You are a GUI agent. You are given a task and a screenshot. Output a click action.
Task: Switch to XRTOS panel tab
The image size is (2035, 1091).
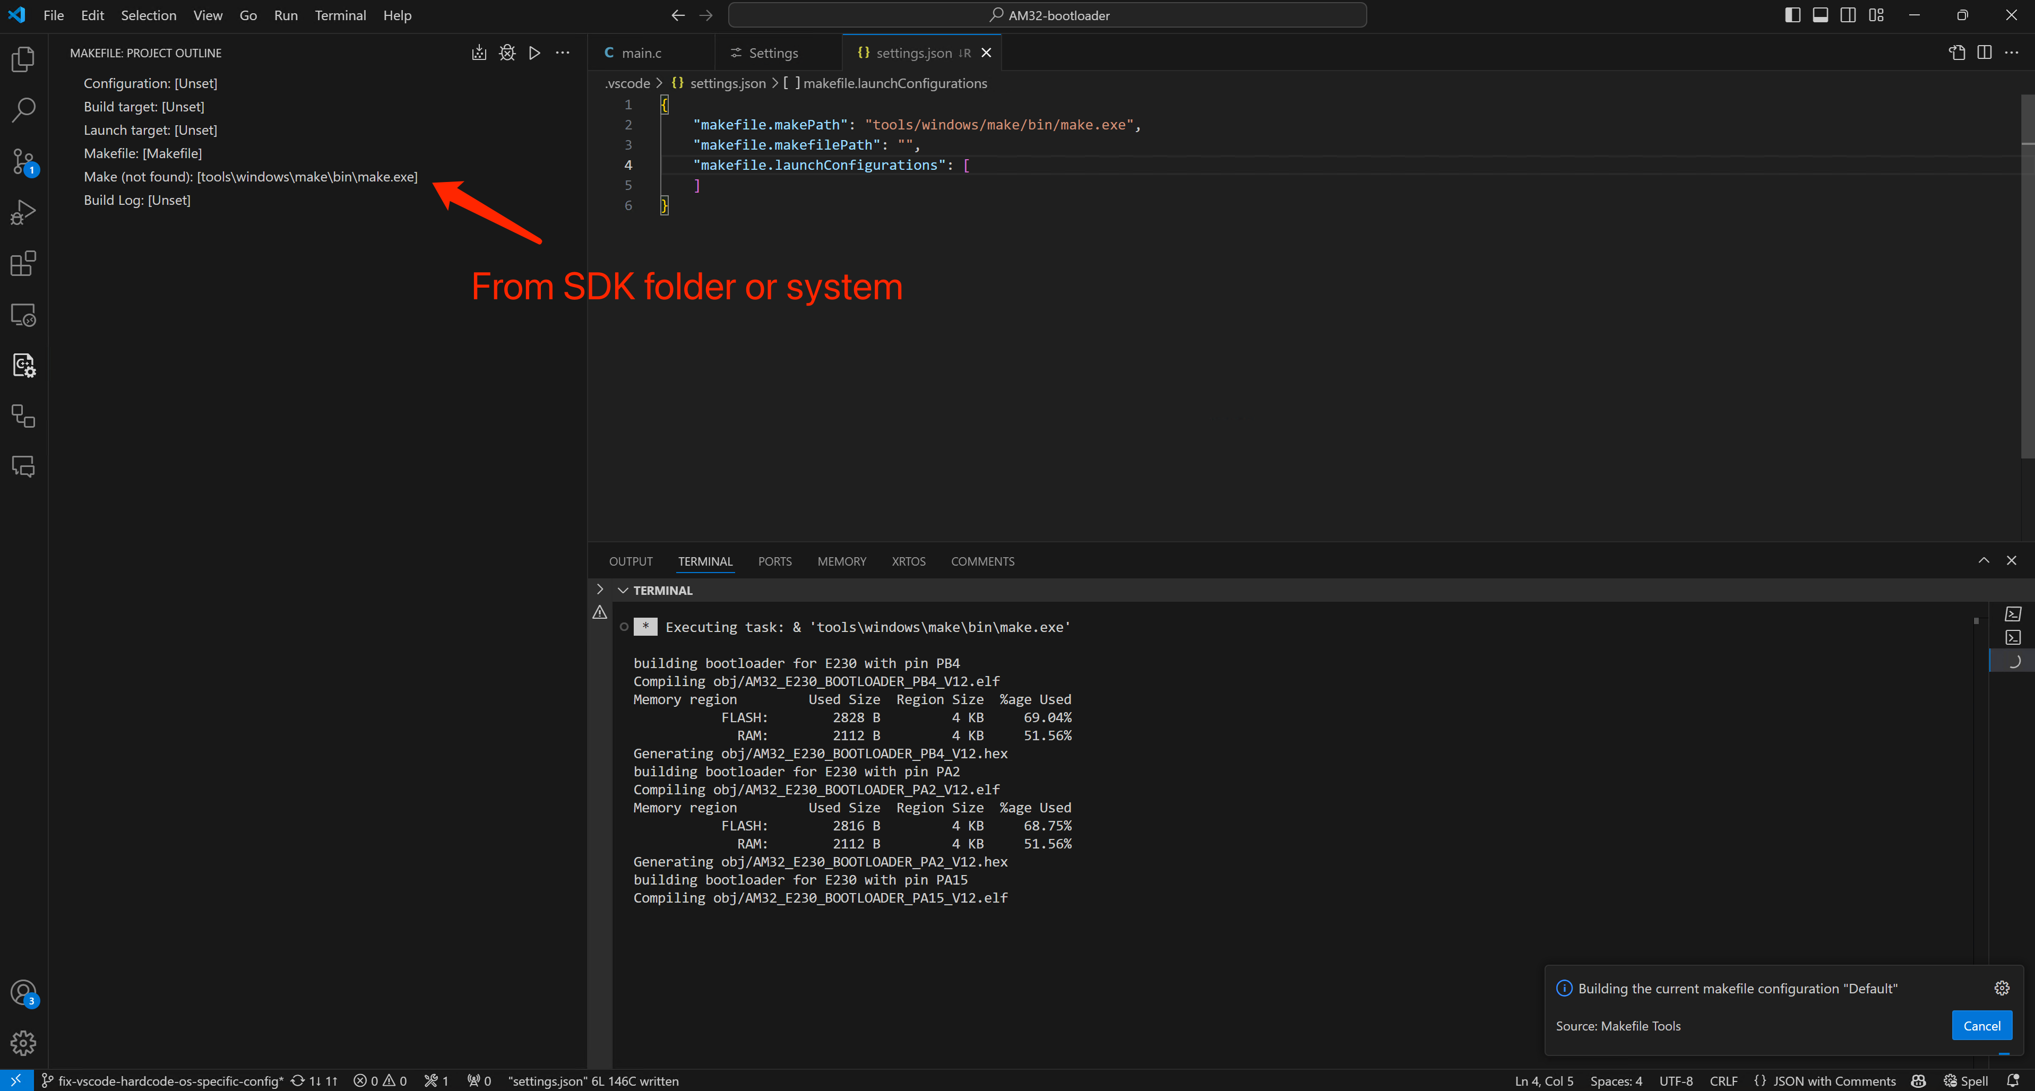click(x=909, y=561)
